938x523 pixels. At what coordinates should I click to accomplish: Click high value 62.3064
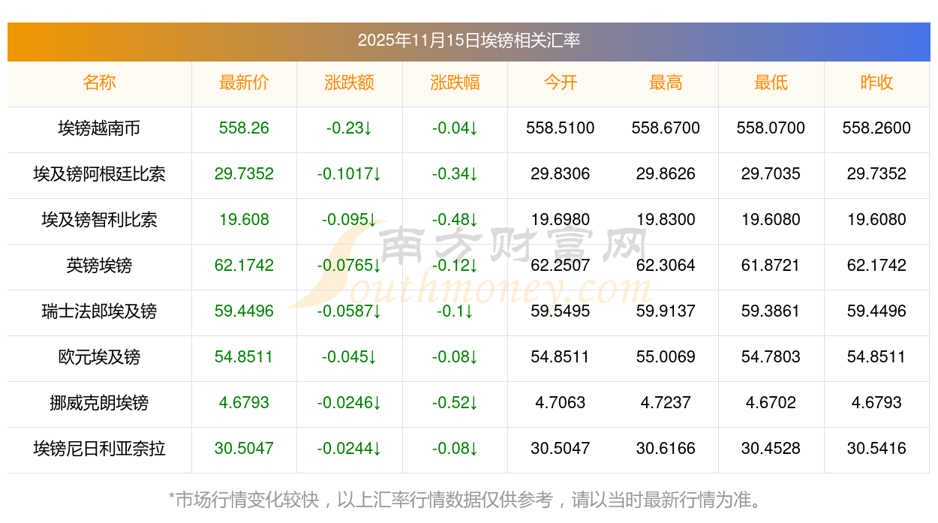(666, 266)
